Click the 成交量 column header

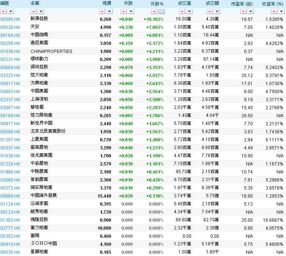[184, 3]
